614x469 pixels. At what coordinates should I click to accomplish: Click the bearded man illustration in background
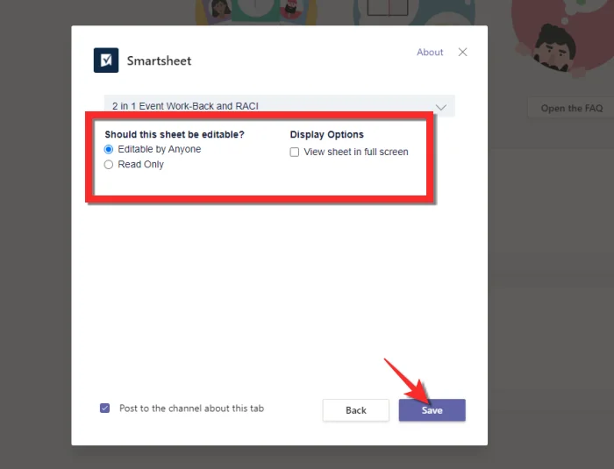(x=554, y=49)
